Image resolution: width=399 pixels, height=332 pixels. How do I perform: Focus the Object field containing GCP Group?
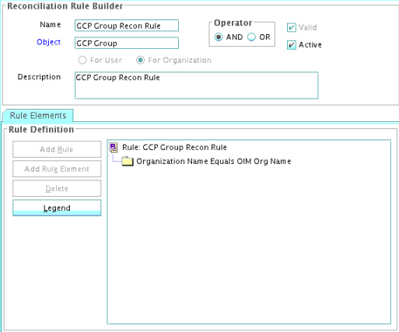[127, 43]
